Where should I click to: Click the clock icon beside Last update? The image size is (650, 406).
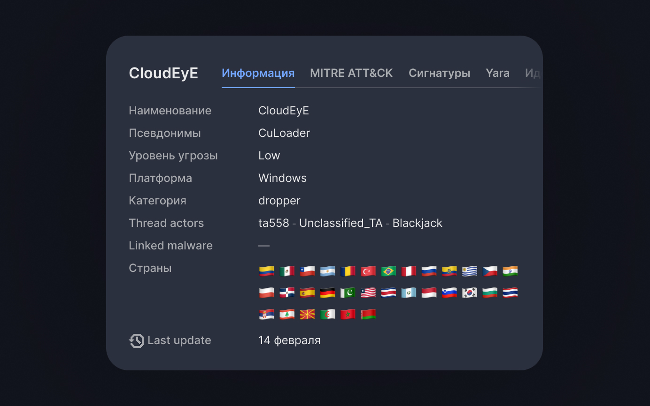(x=136, y=340)
